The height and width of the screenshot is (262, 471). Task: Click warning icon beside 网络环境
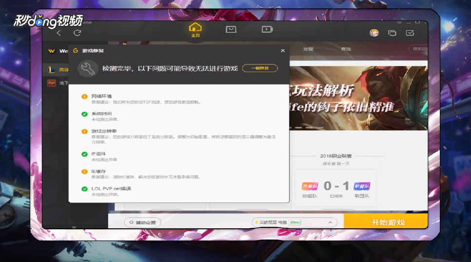pos(84,97)
